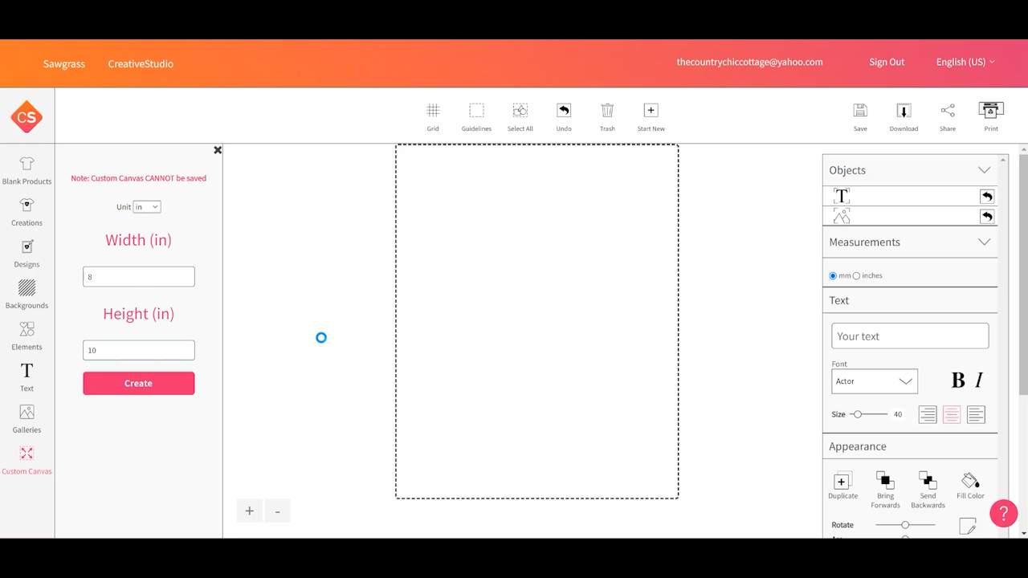The height and width of the screenshot is (578, 1028).
Task: Open the Text sidebar tool
Action: (27, 377)
